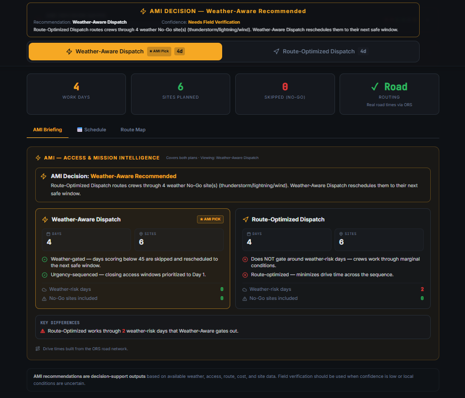Screen dimensions: 465x398
Task: Click 'Urgency-sequenced' description line
Action: [x=128, y=275]
